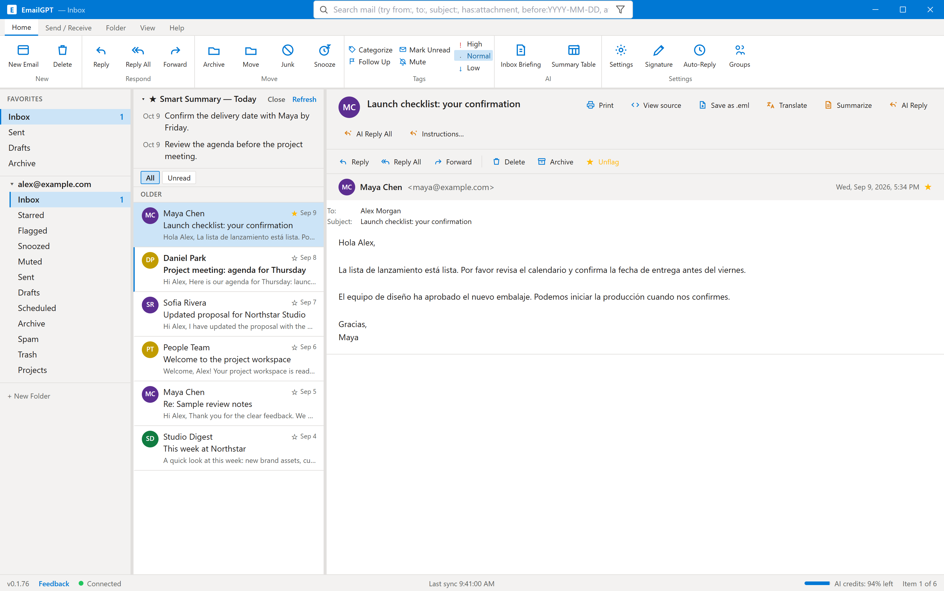Toggle star on Sofia Rivera email

(294, 303)
